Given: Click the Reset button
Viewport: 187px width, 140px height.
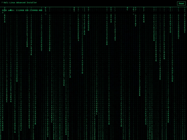Looking at the screenshot, I should pyautogui.click(x=181, y=3).
